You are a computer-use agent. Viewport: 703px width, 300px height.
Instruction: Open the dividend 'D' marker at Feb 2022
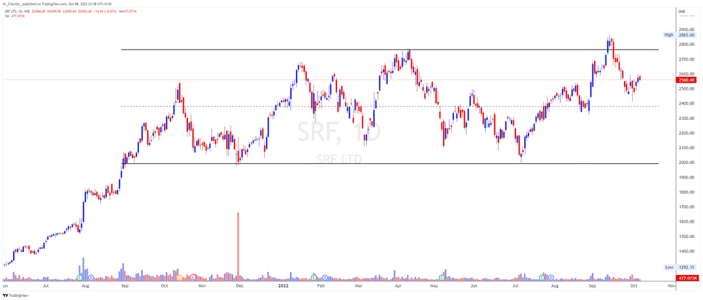pos(325,277)
